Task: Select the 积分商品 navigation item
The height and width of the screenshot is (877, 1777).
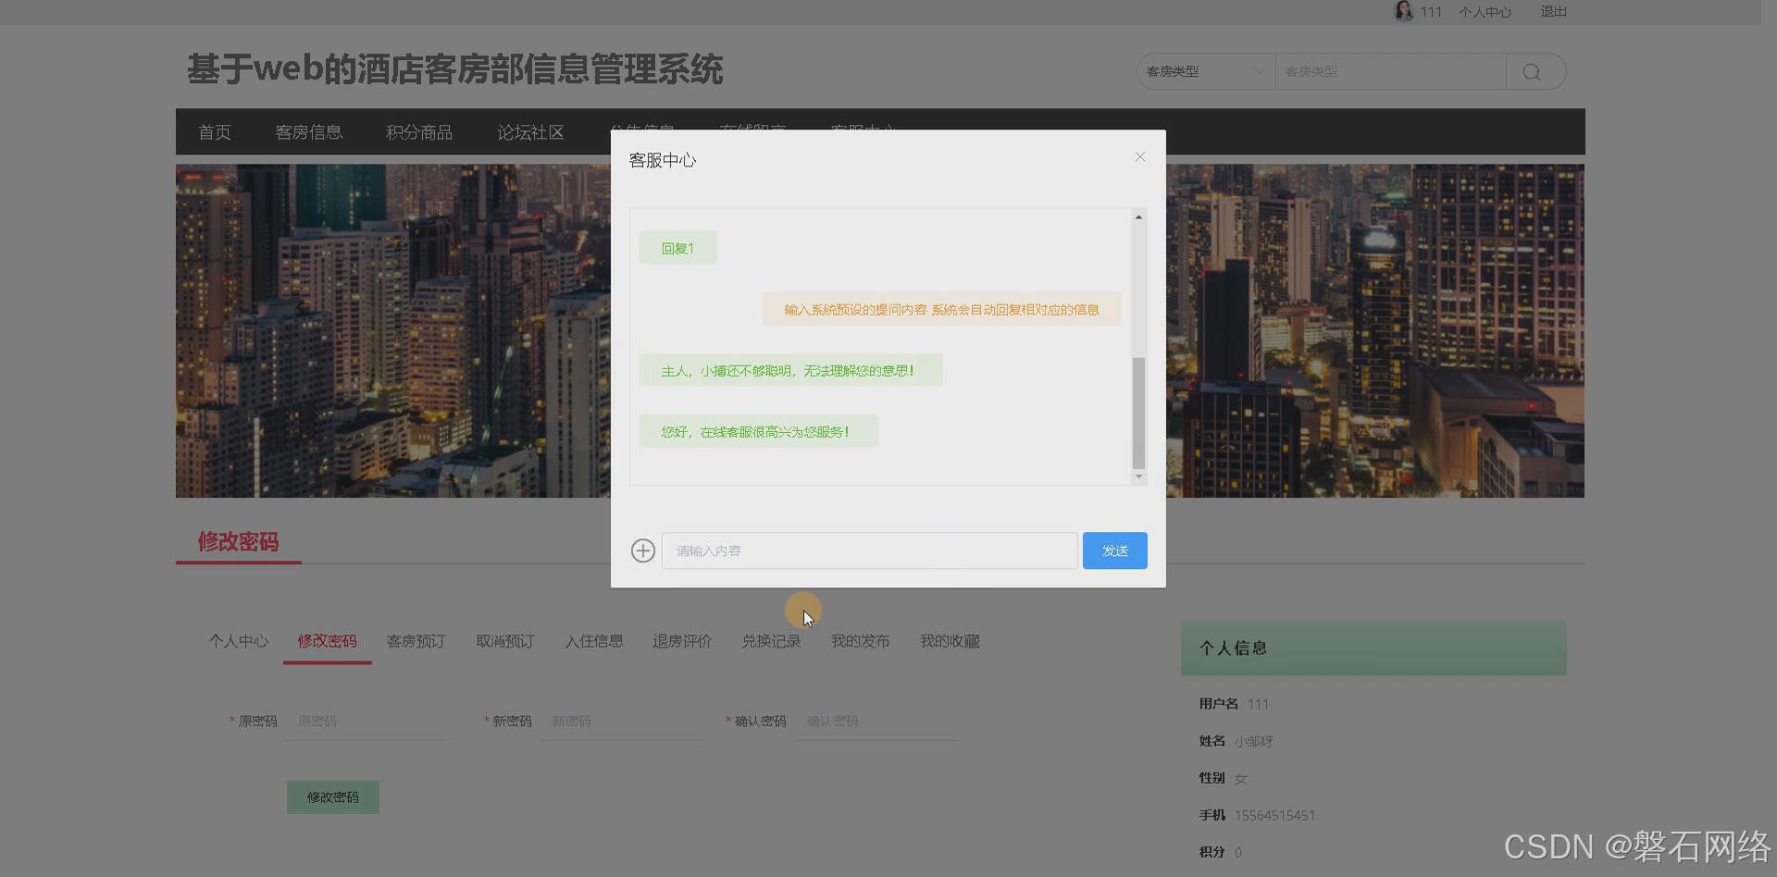Action: pyautogui.click(x=418, y=131)
